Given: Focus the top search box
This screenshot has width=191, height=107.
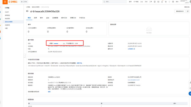Looking at the screenshot, I should click(x=115, y=2).
